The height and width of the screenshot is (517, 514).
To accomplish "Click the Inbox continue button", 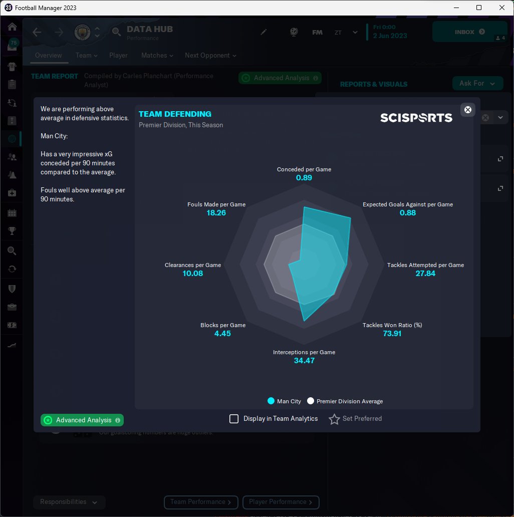I will [470, 32].
